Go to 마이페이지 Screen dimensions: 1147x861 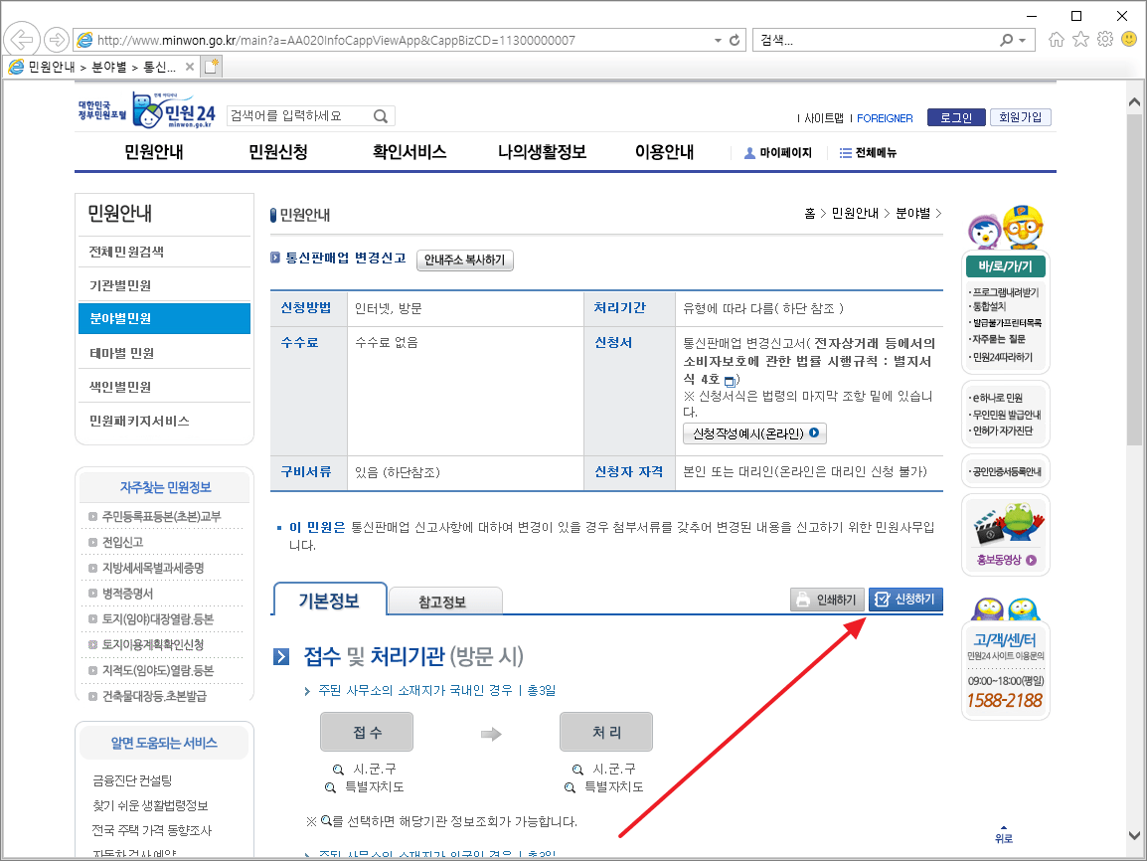point(777,153)
